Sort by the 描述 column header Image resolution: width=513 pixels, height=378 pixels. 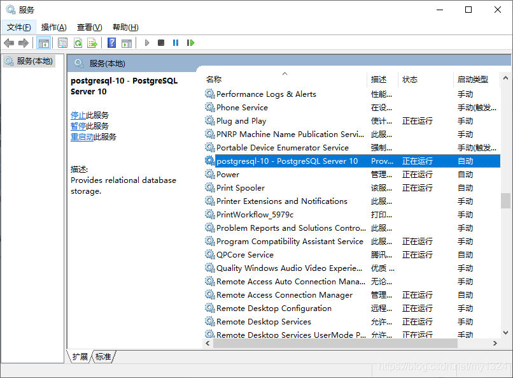[383, 79]
